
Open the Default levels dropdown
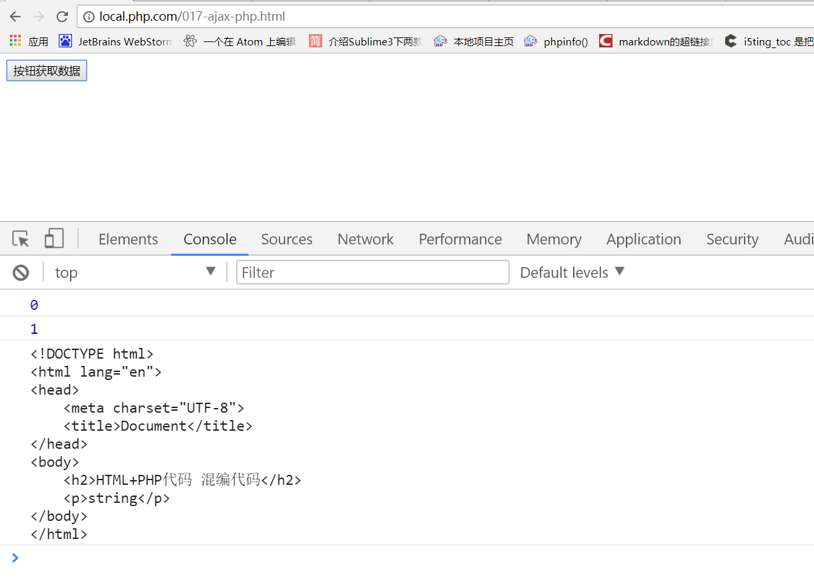point(572,272)
